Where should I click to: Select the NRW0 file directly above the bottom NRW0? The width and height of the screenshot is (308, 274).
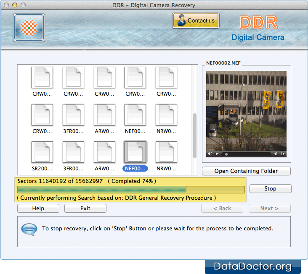pos(166,115)
